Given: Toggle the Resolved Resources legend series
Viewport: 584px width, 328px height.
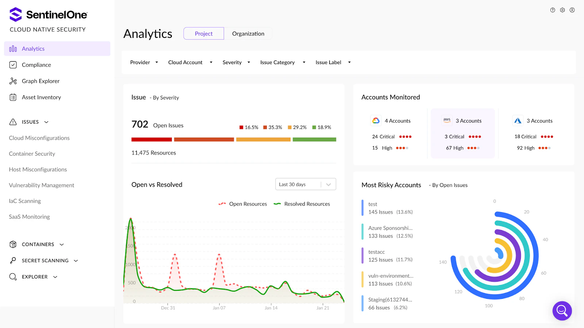Looking at the screenshot, I should [x=302, y=204].
